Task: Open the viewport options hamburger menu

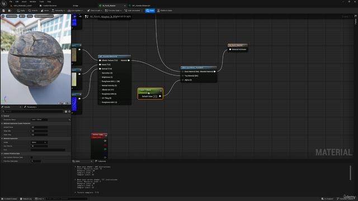Action: (x=3, y=16)
